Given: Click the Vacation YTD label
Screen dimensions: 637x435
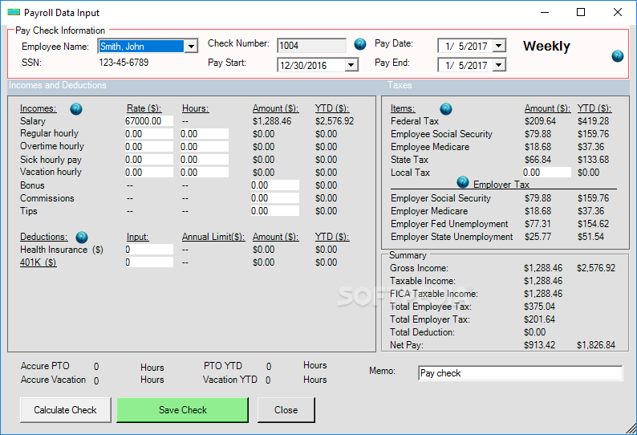Looking at the screenshot, I should (x=230, y=380).
